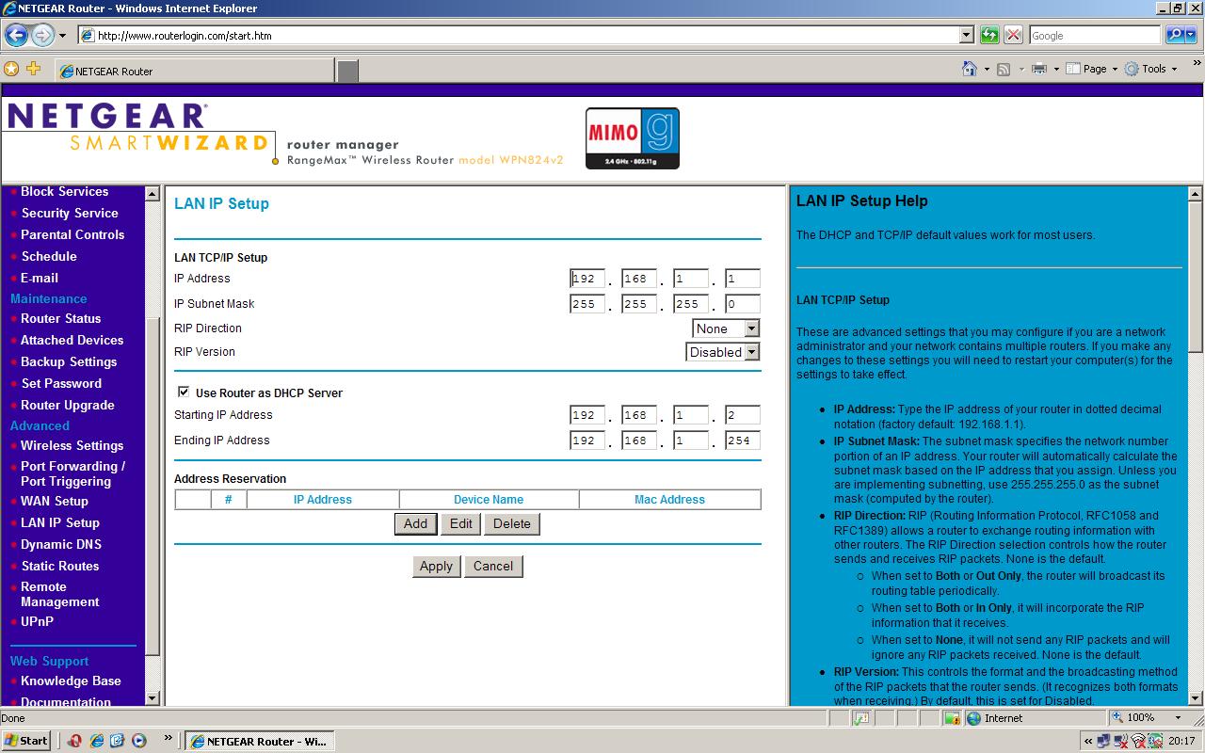Open Favorites Center star icon
The width and height of the screenshot is (1205, 753).
[x=11, y=69]
